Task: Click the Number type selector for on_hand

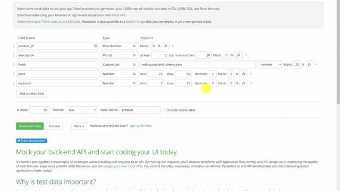Action: [x=120, y=83]
